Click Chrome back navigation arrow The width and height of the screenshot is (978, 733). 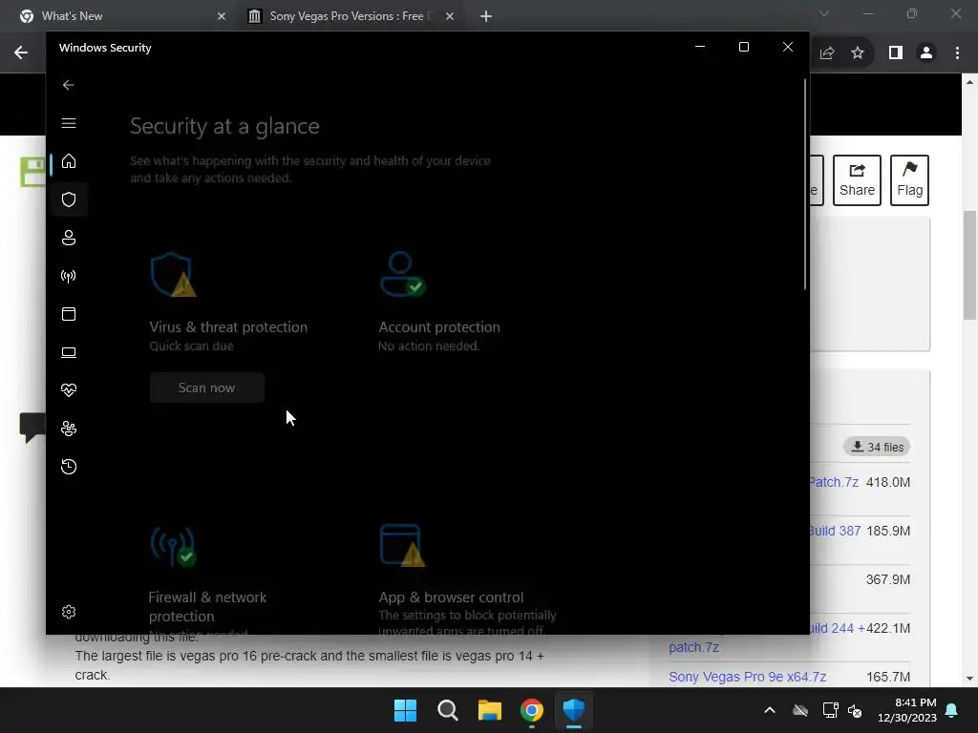[21, 52]
